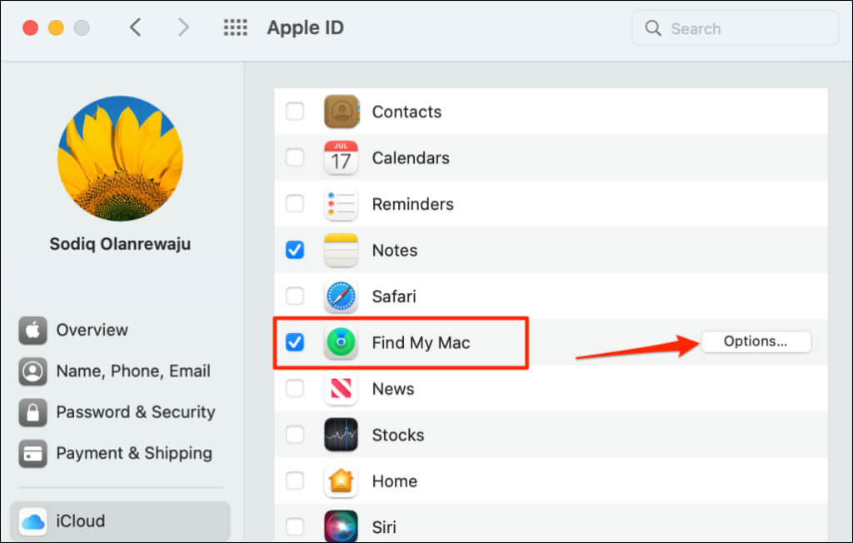Click the Stocks app icon

341,435
